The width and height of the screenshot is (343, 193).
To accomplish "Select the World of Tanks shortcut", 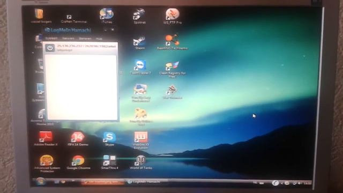I will [140, 162].
